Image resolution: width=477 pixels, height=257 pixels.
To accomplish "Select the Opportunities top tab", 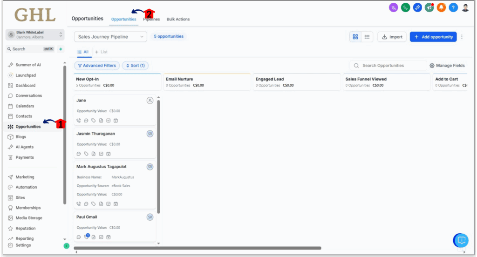I will click(x=123, y=19).
